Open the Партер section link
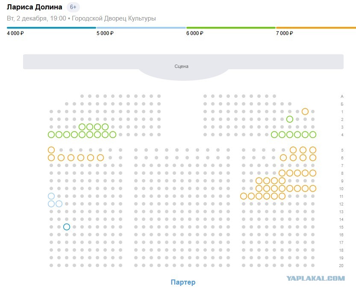Image resolution: width=356 pixels, height=291 pixels. [183, 282]
